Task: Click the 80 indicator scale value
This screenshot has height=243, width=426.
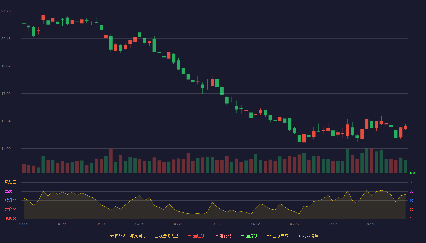Action: click(x=411, y=182)
